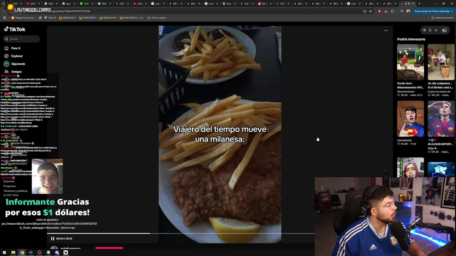Open a new Chrome tab with plus button
This screenshot has height=256, width=456.
(x=419, y=4)
